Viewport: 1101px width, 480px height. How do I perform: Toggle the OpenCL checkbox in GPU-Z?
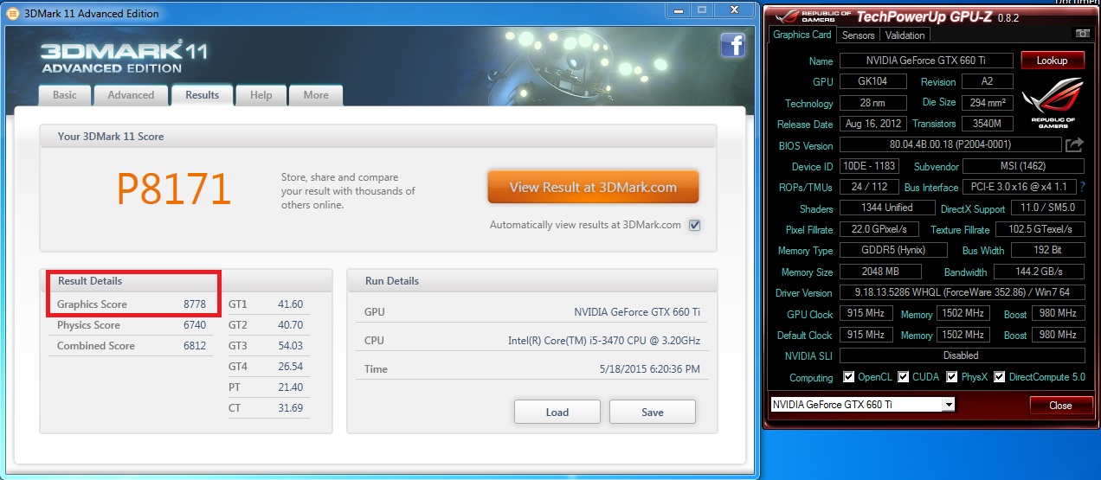(x=849, y=377)
